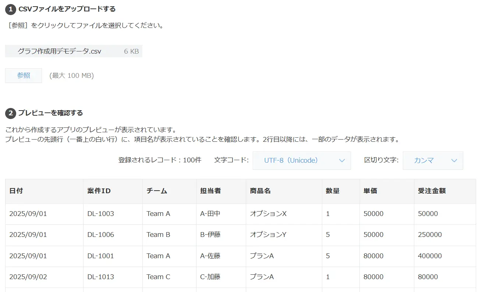The width and height of the screenshot is (482, 292).
Task: Select the DL-1003 cell in the preview
Action: (101, 214)
